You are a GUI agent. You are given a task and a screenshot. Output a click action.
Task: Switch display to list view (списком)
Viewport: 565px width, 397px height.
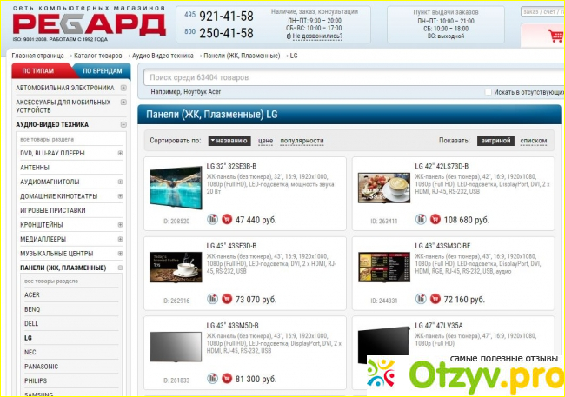(534, 141)
